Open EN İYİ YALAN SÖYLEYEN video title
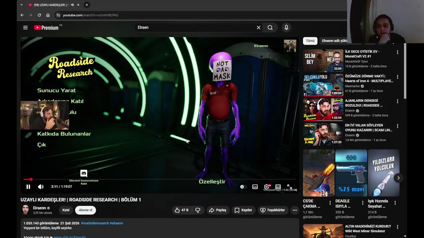 click(x=368, y=128)
